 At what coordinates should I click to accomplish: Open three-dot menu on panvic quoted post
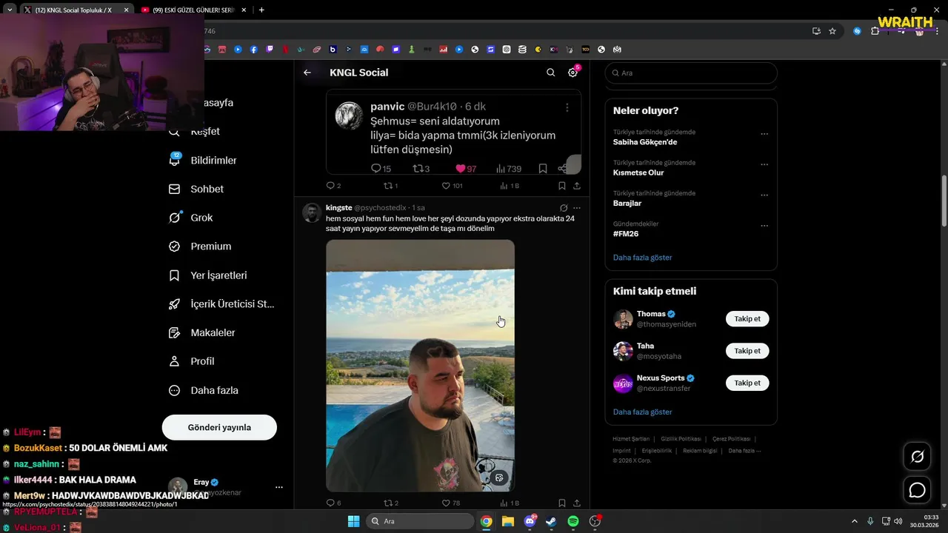567,107
